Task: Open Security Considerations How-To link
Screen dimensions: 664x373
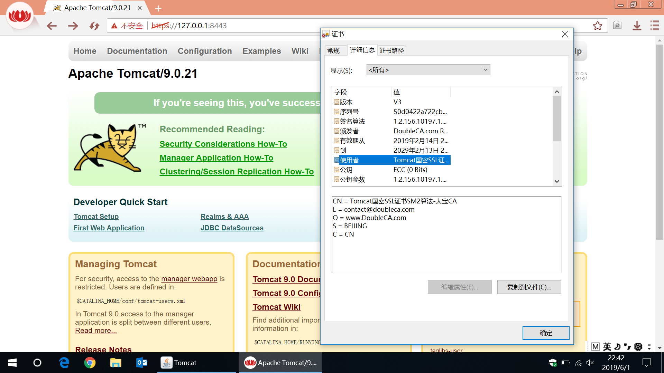Action: point(223,144)
